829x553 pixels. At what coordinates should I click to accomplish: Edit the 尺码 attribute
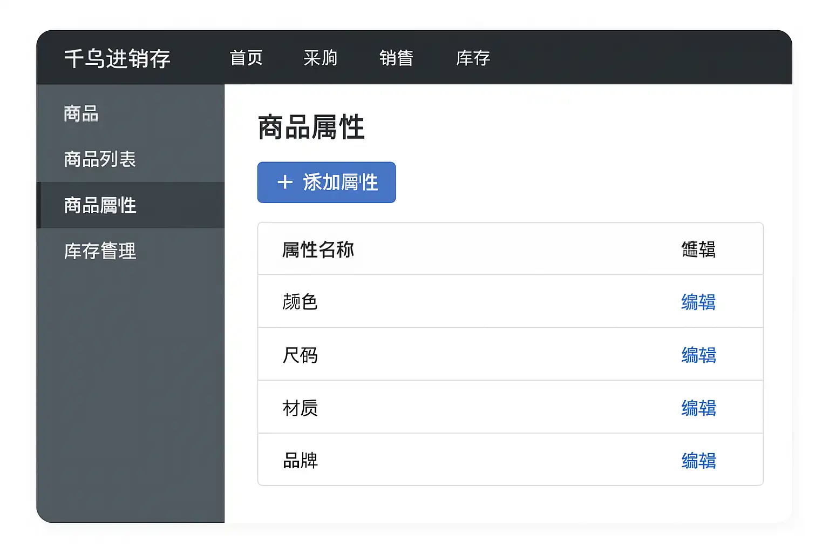[698, 355]
